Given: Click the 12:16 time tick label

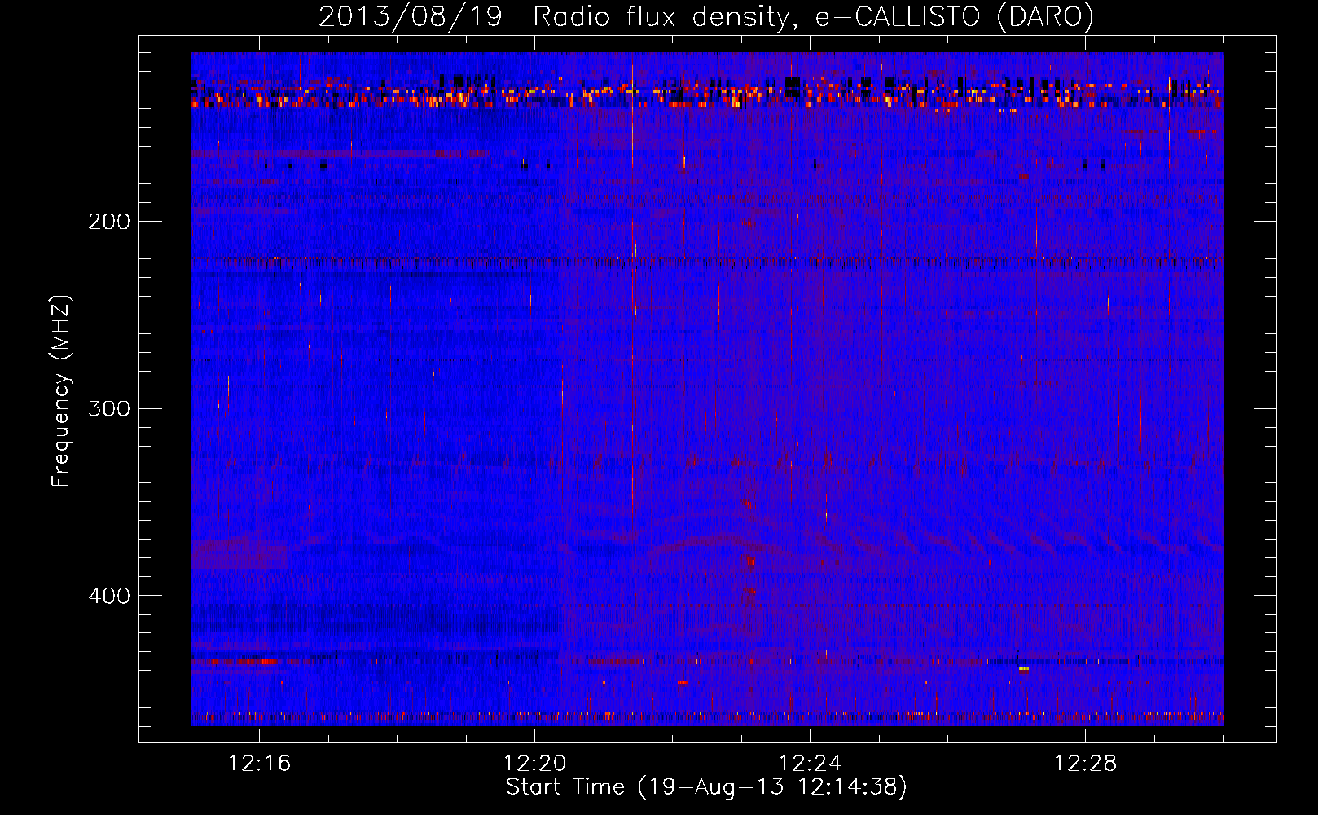Looking at the screenshot, I should 259,764.
